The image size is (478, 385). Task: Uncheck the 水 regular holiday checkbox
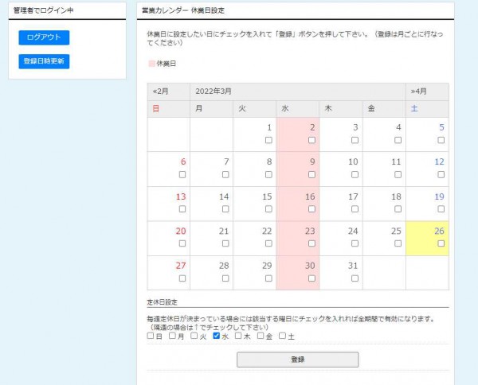coord(216,336)
